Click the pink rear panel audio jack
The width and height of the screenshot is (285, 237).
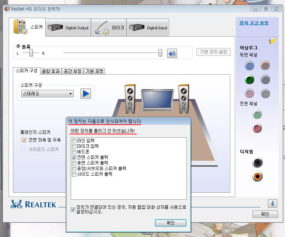[249, 93]
